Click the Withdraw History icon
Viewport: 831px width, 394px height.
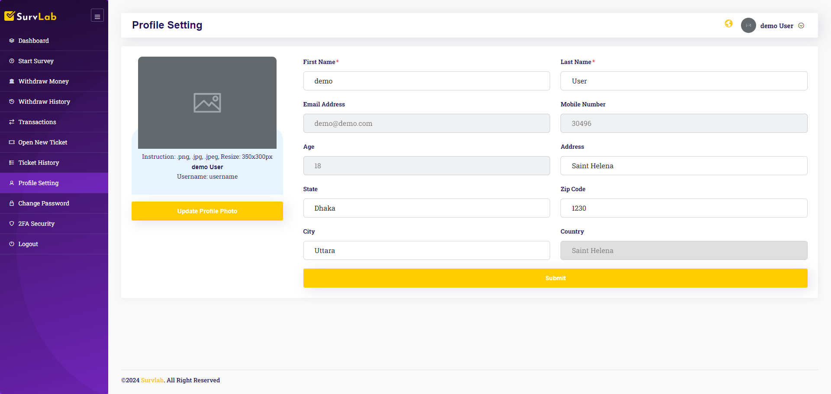(12, 102)
